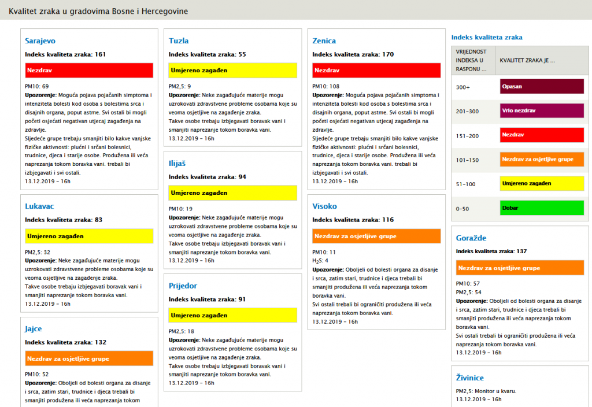
Task: Open the Tuzla city link
Action: pos(179,41)
